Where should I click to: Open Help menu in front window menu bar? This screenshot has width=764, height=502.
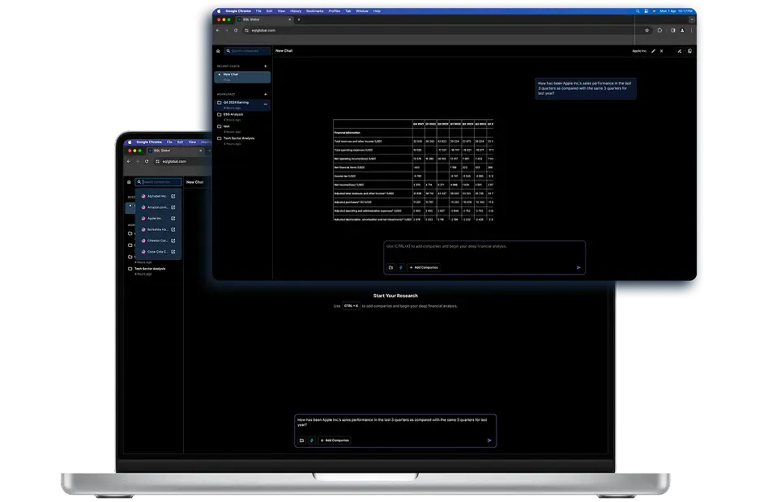click(377, 11)
